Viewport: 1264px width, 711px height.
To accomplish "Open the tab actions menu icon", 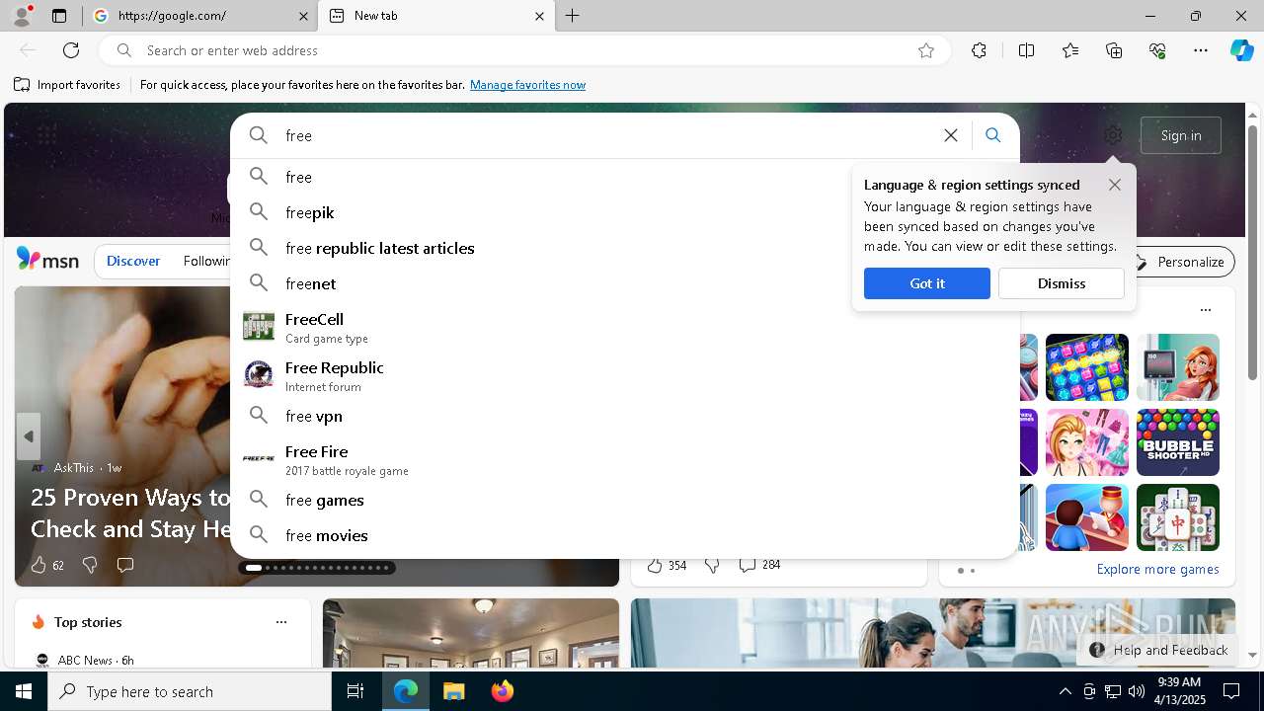I will coord(59,16).
